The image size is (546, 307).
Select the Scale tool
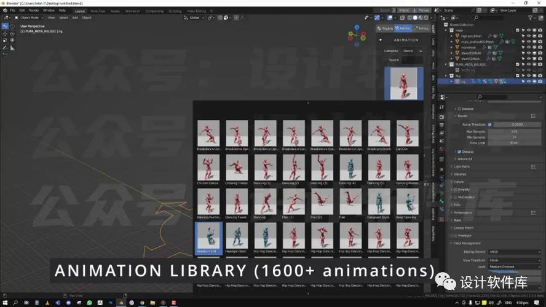[5, 41]
